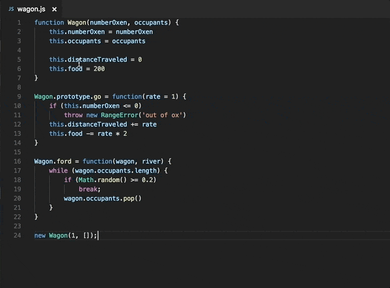Click line number 24 in the gutter
The image size is (390, 288).
pyautogui.click(x=18, y=236)
